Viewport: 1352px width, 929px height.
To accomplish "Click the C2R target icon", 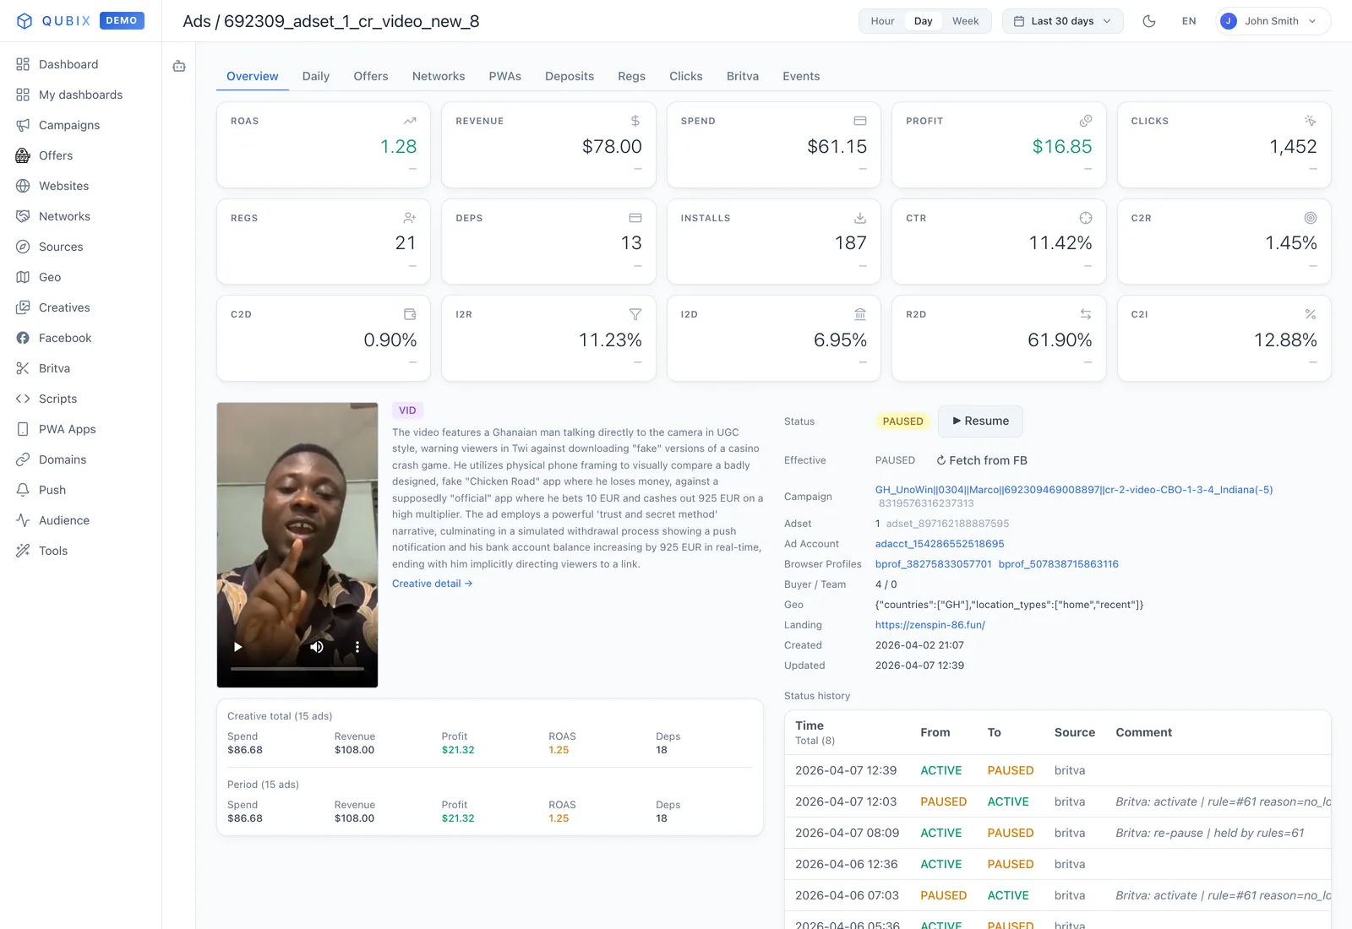I will tap(1311, 218).
